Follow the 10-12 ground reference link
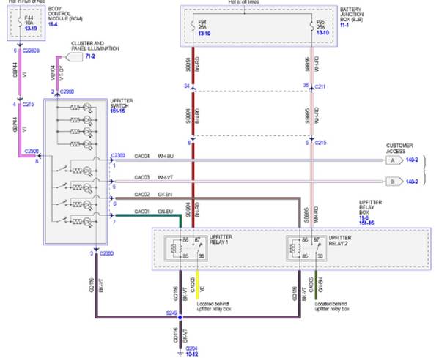 point(192,354)
